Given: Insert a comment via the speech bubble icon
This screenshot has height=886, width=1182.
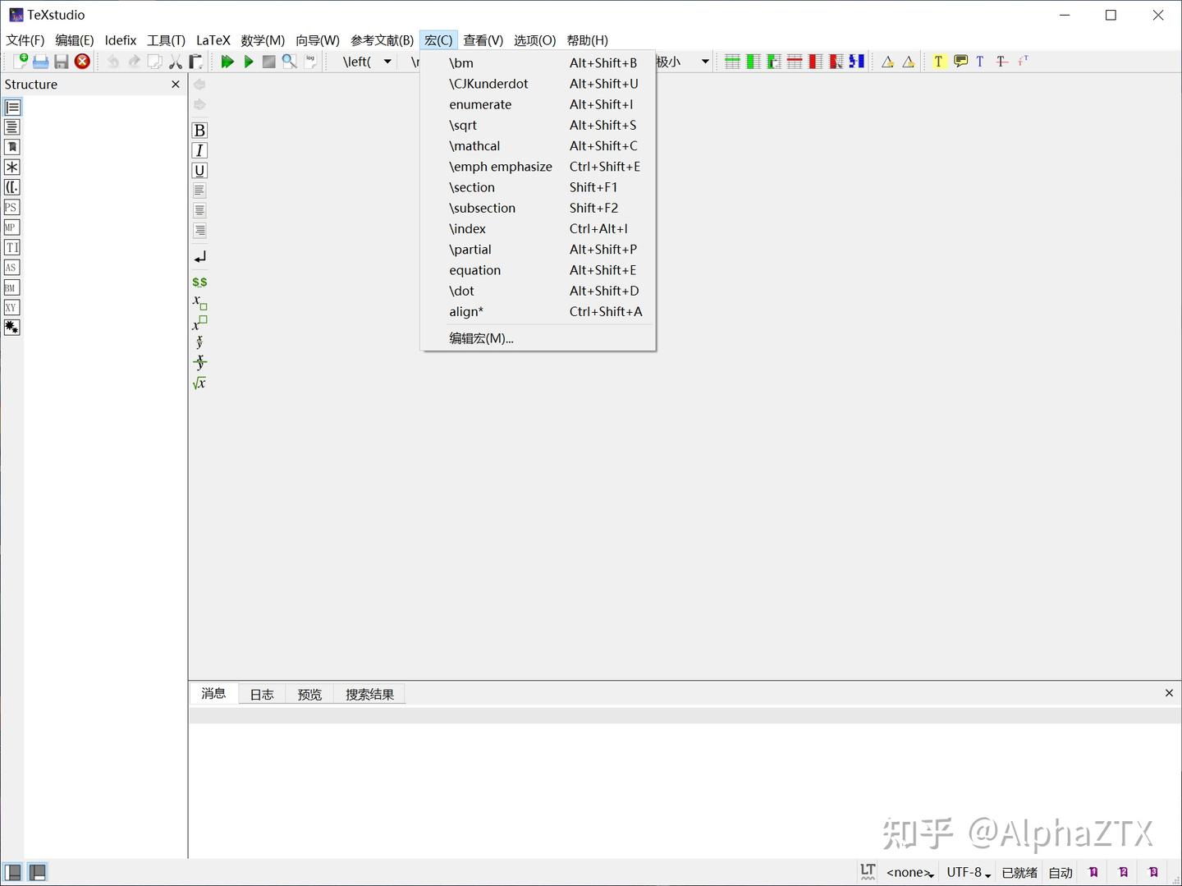Looking at the screenshot, I should click(960, 61).
